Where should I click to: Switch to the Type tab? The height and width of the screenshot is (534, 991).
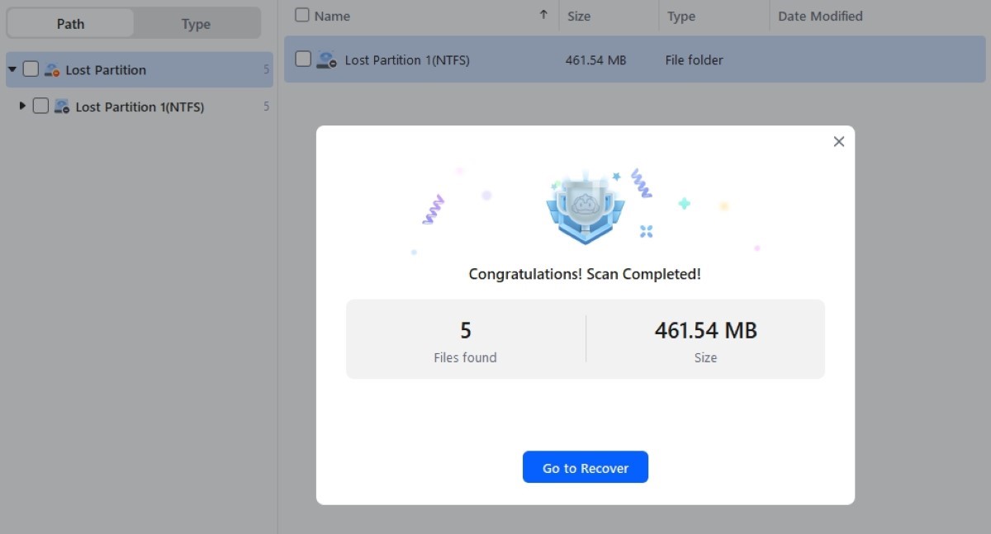196,24
